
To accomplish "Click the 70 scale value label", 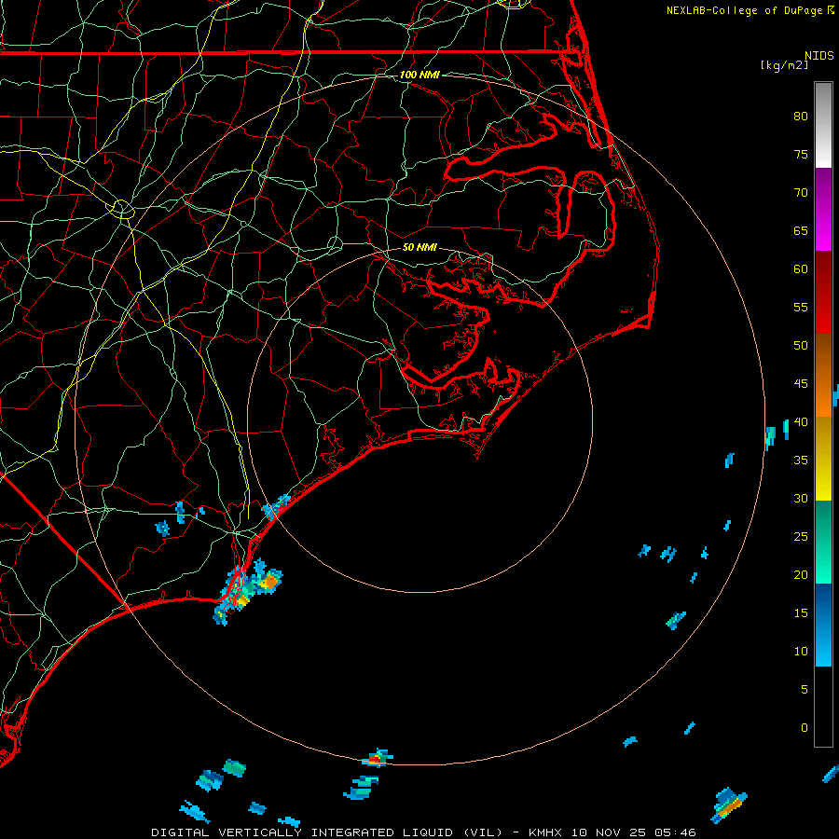I will pos(801,193).
